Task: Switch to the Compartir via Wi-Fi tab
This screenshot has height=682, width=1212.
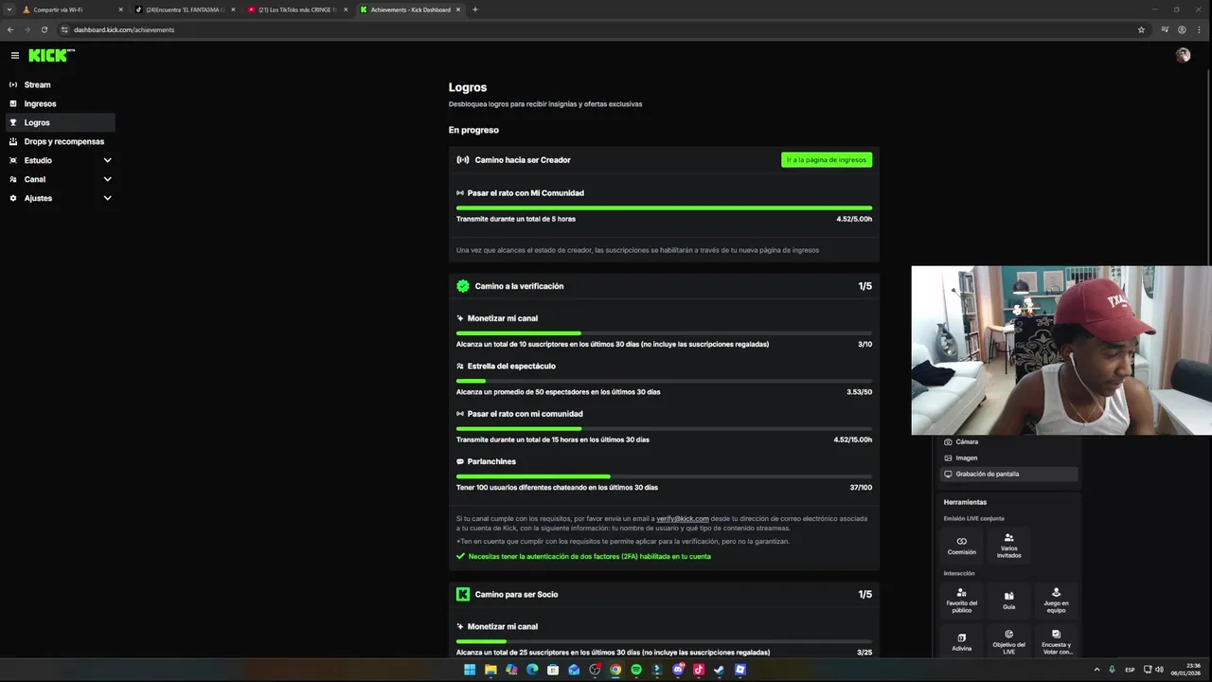Action: 72,9
